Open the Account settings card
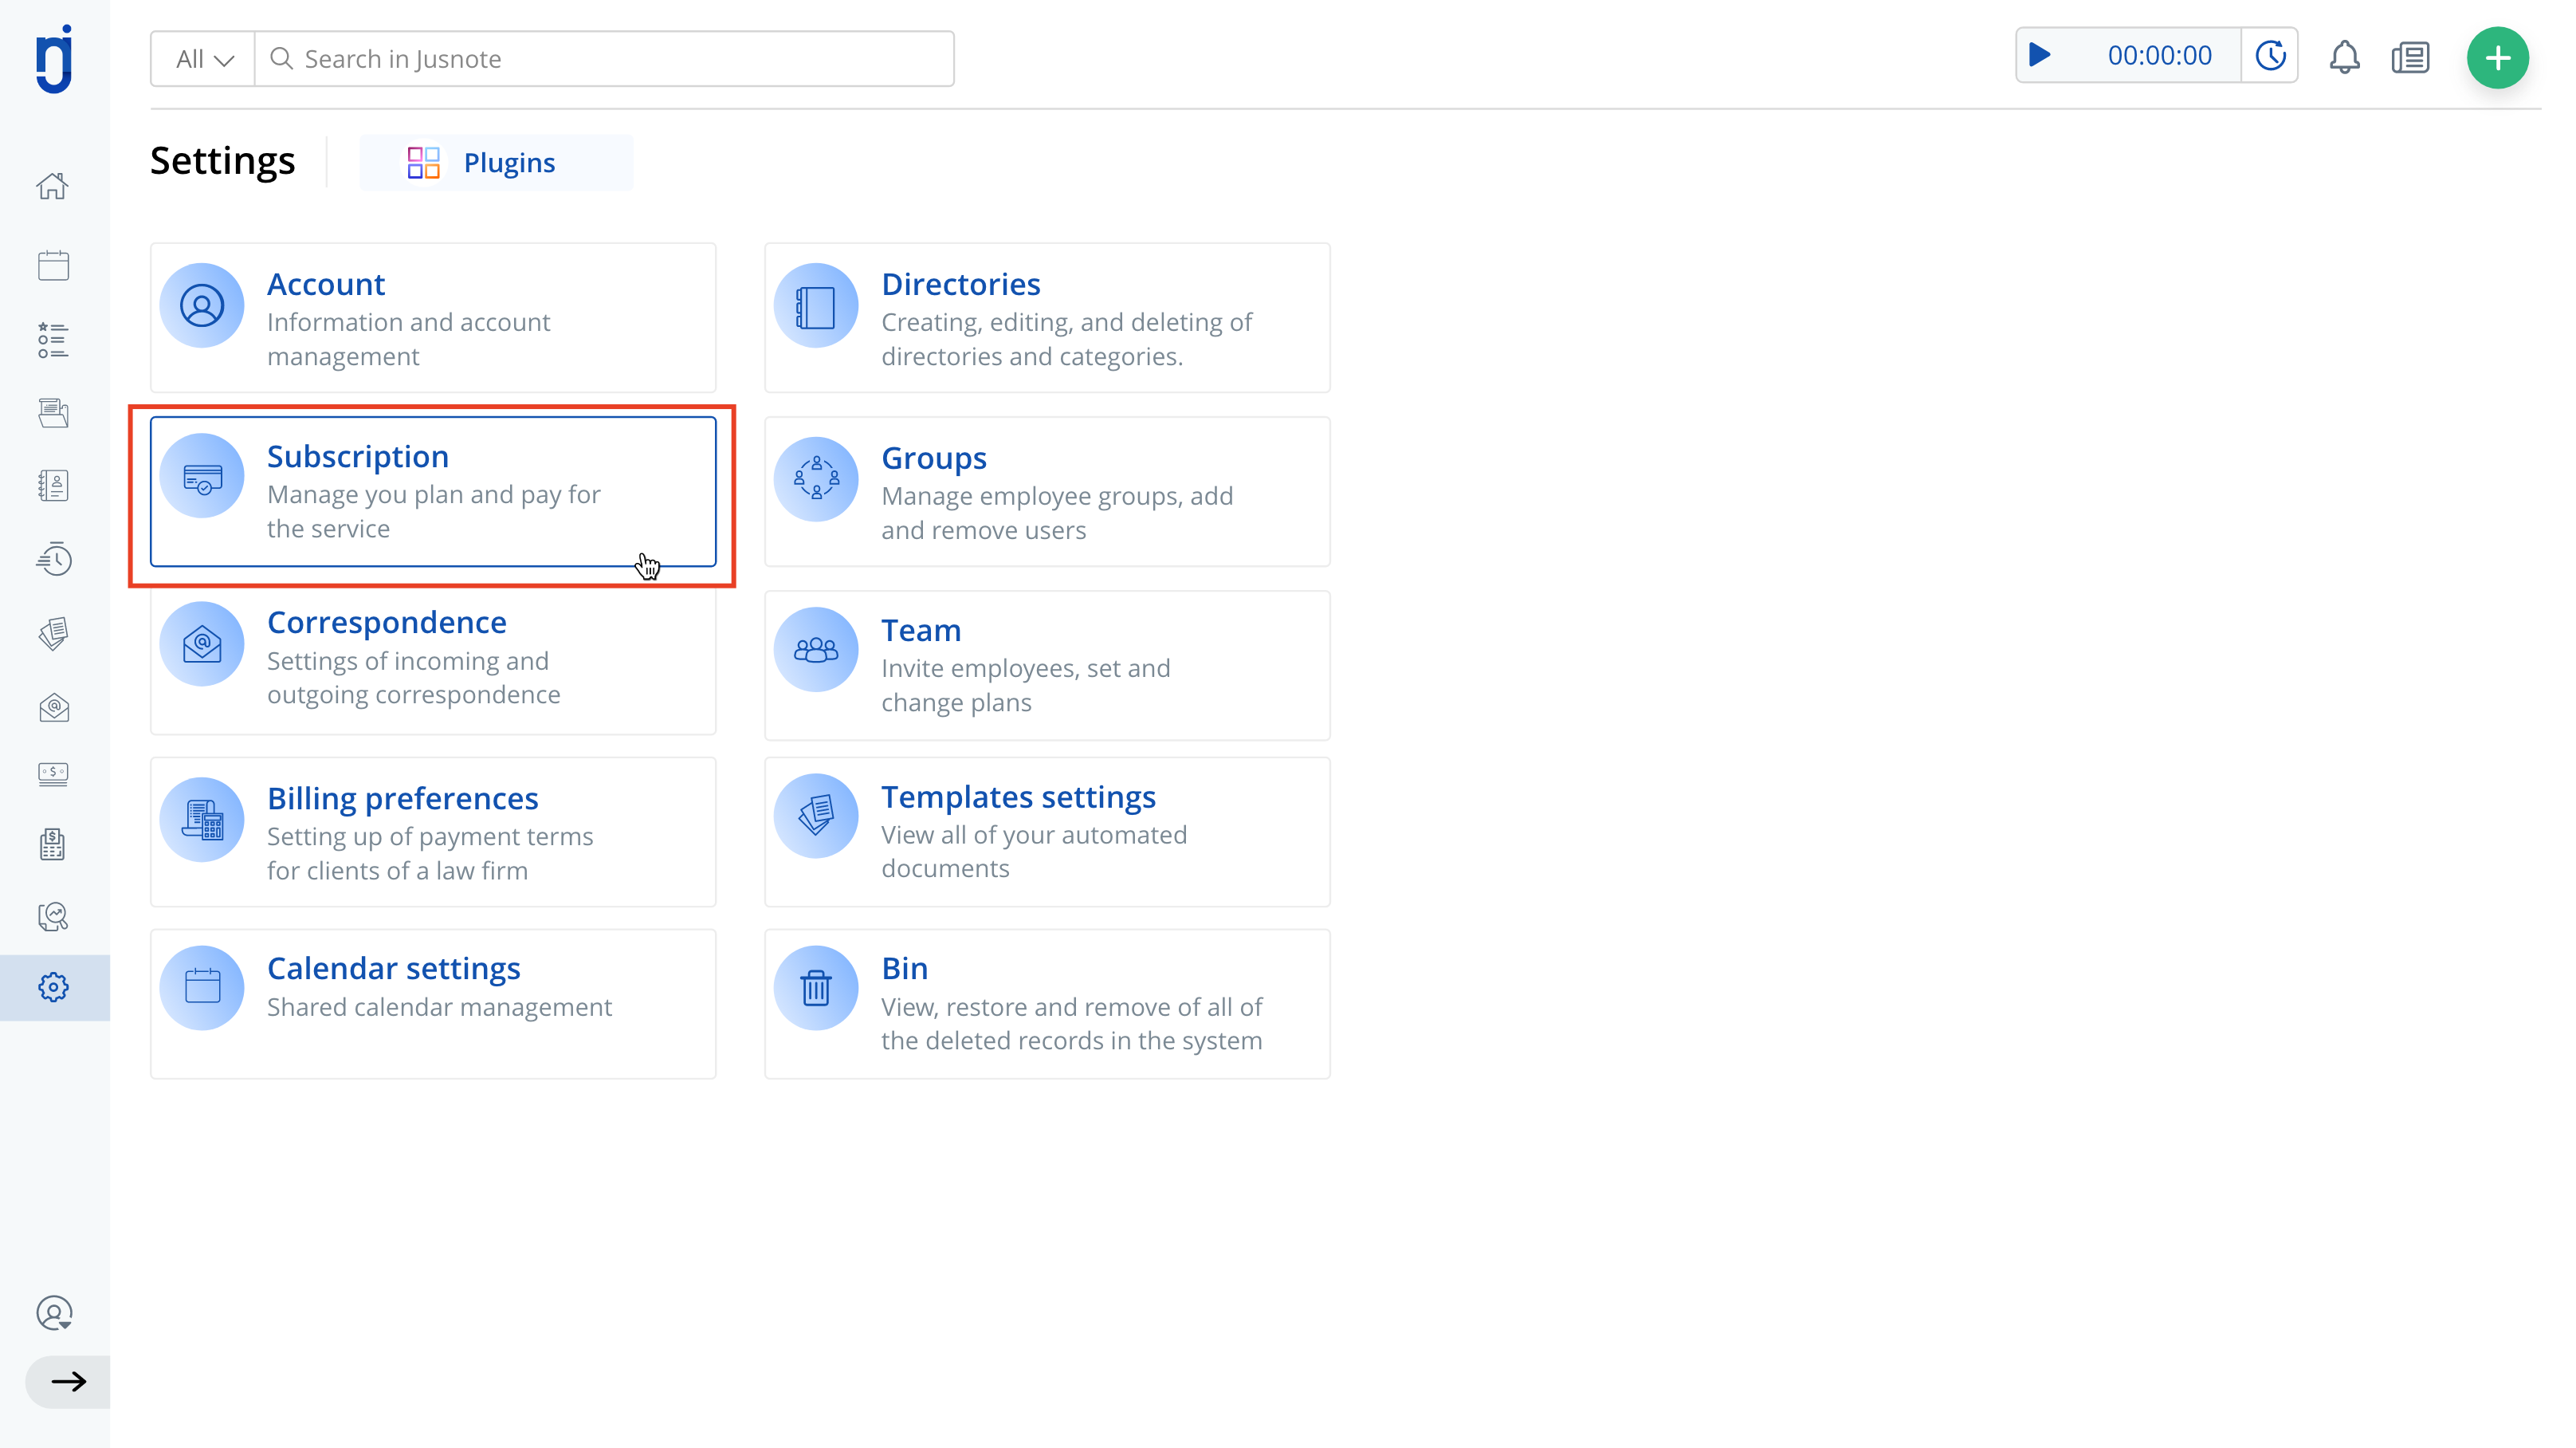2576x1448 pixels. pyautogui.click(x=433, y=318)
